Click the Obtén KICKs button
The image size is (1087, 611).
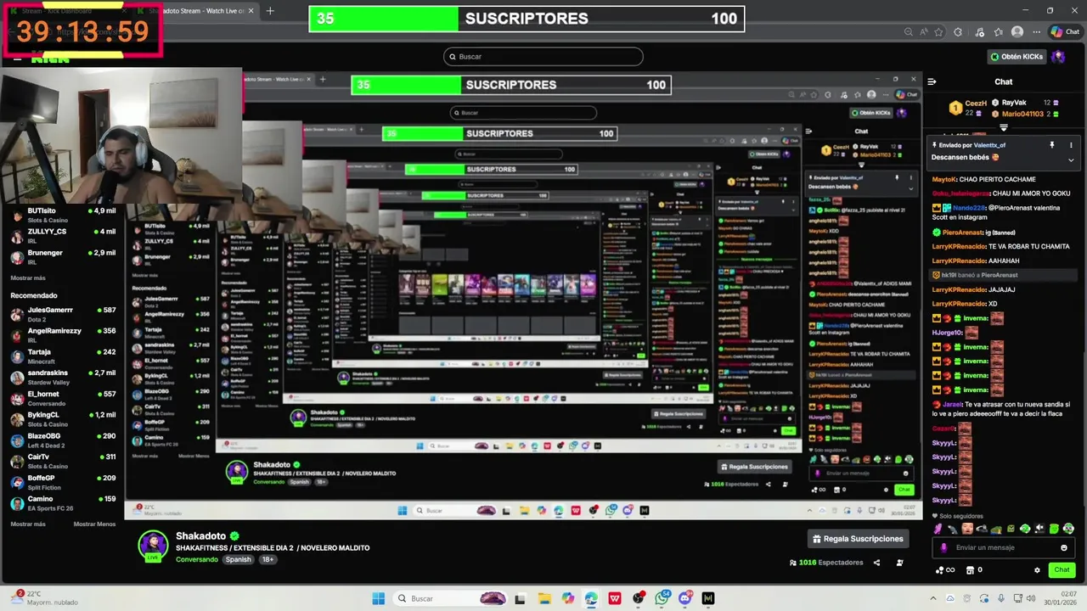(x=1017, y=57)
